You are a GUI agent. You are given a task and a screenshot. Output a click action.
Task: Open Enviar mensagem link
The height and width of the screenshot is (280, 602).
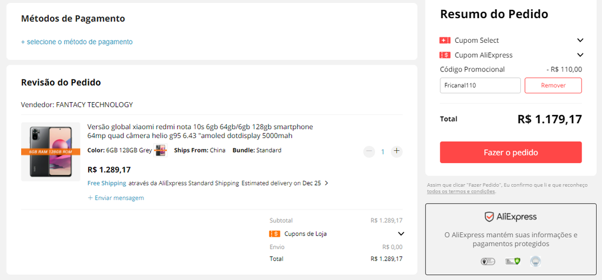pos(116,198)
